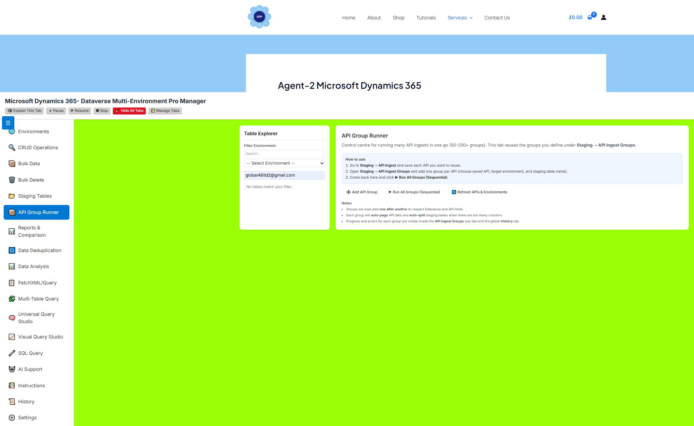The image size is (694, 426).
Task: Click Run All Groups (Sequential)
Action: [x=414, y=192]
